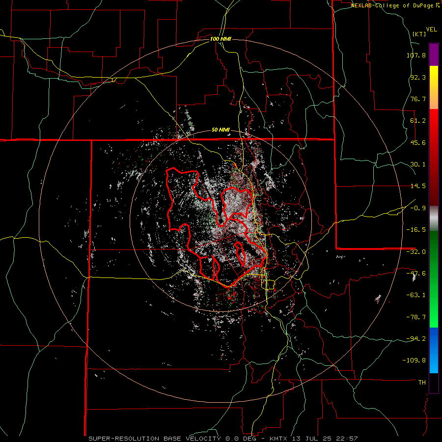Viewport: 442px width, 442px height.
Task: Click the 30.1 velocity scale value
Action: (x=418, y=165)
